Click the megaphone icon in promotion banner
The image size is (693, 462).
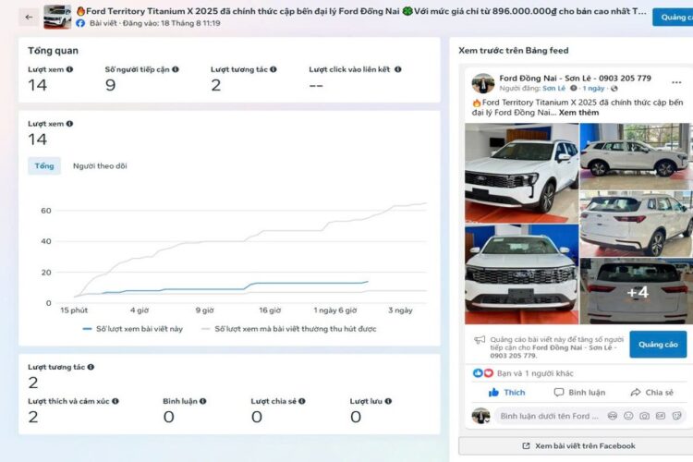480,339
